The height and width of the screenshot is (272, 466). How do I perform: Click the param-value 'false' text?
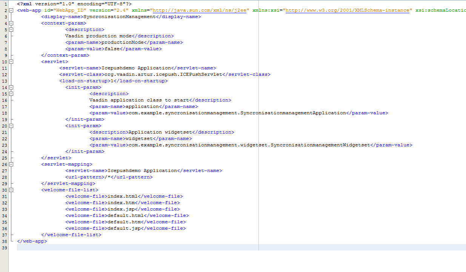(112, 49)
